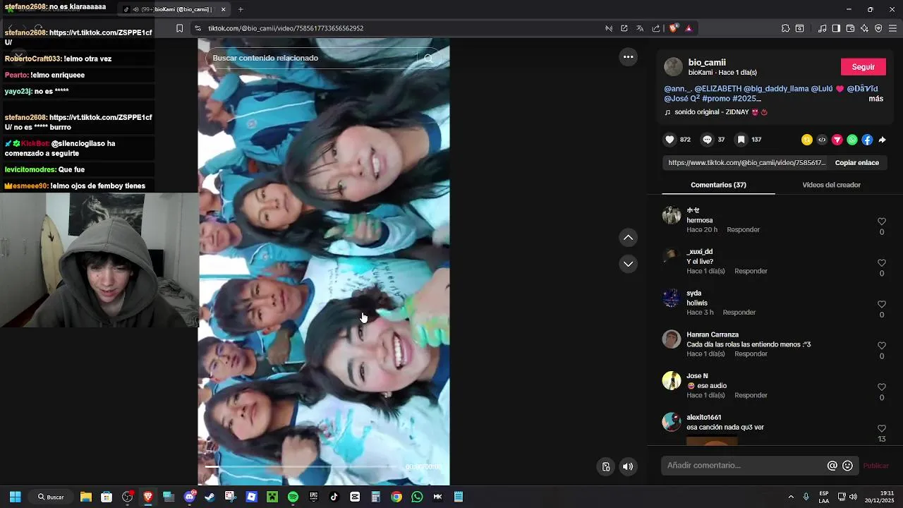The width and height of the screenshot is (903, 508).
Task: Open the media controls music note icon
Action: pyautogui.click(x=822, y=28)
